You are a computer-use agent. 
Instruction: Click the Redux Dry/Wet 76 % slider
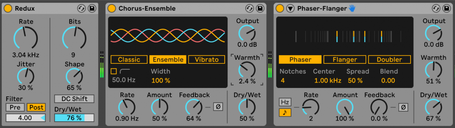74,118
